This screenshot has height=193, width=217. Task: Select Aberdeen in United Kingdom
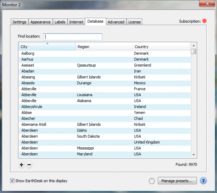click(105, 142)
